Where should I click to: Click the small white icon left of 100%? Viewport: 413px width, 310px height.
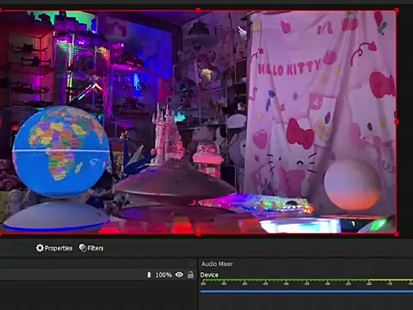149,275
